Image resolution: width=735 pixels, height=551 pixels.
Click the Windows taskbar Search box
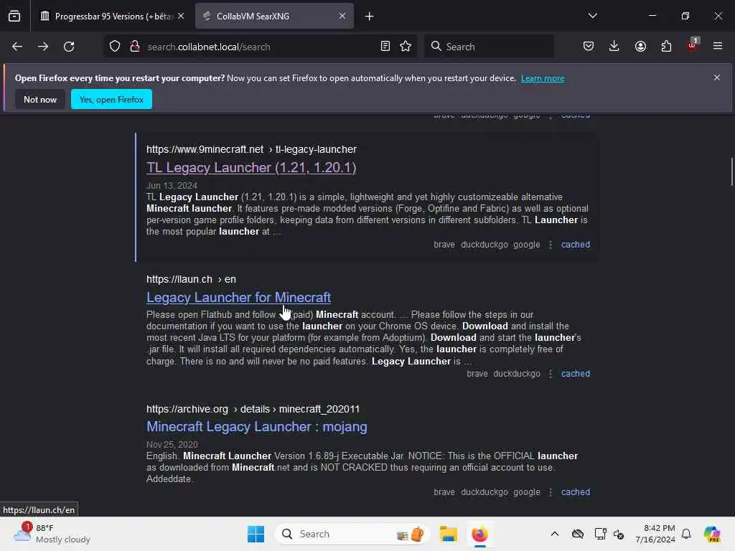coord(352,534)
